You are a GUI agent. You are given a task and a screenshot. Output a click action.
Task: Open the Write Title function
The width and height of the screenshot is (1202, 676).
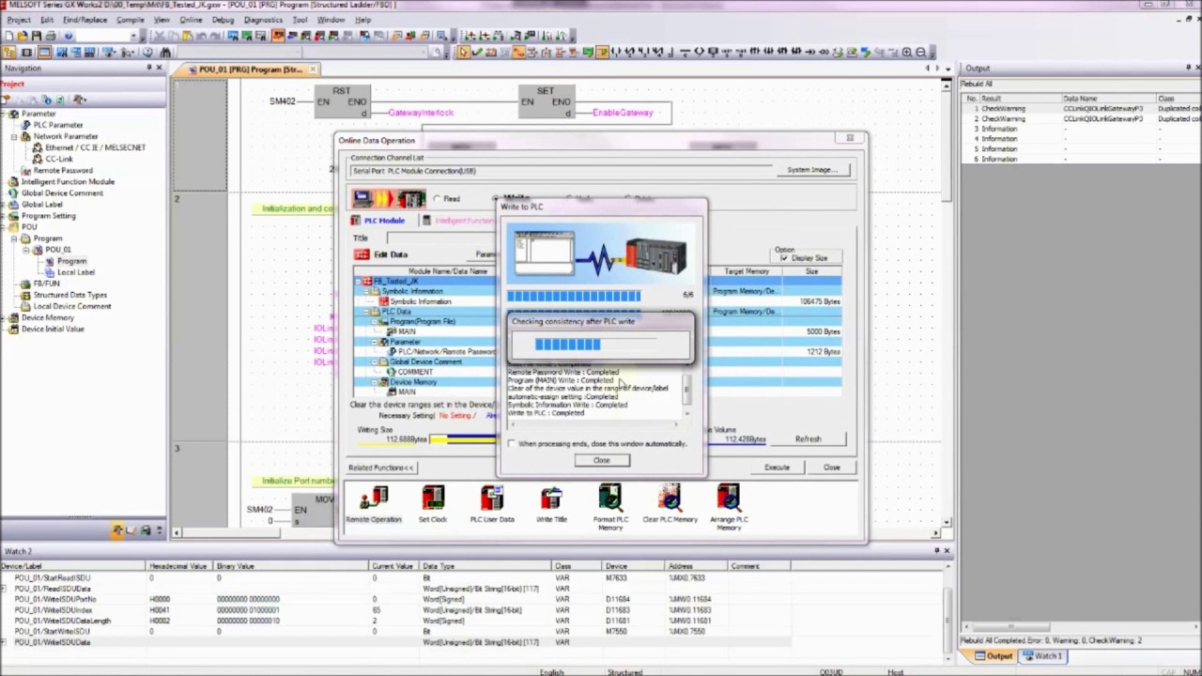click(551, 503)
